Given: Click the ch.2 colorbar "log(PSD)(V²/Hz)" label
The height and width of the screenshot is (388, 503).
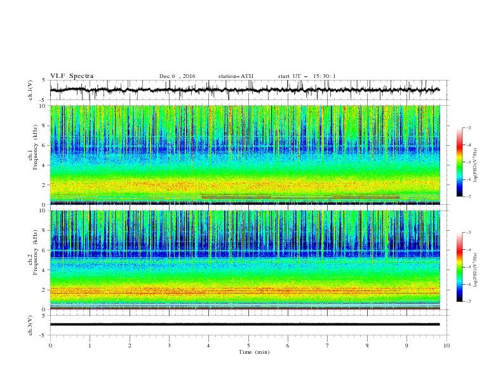Looking at the screenshot, I should pos(476,269).
